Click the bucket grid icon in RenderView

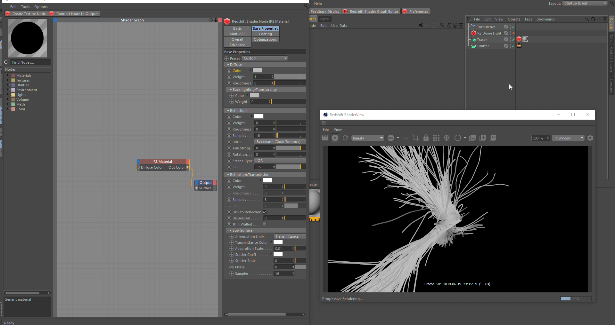tap(436, 138)
